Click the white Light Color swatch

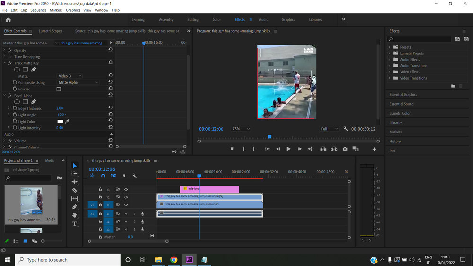point(60,122)
